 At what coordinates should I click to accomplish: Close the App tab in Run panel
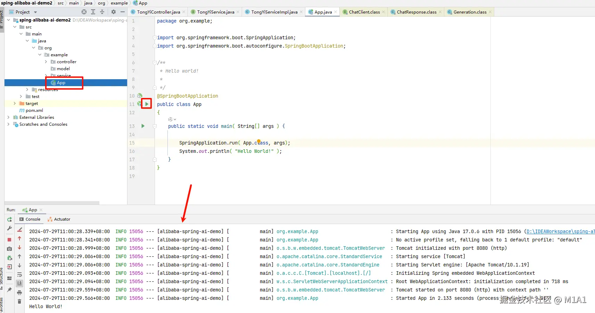click(x=41, y=210)
